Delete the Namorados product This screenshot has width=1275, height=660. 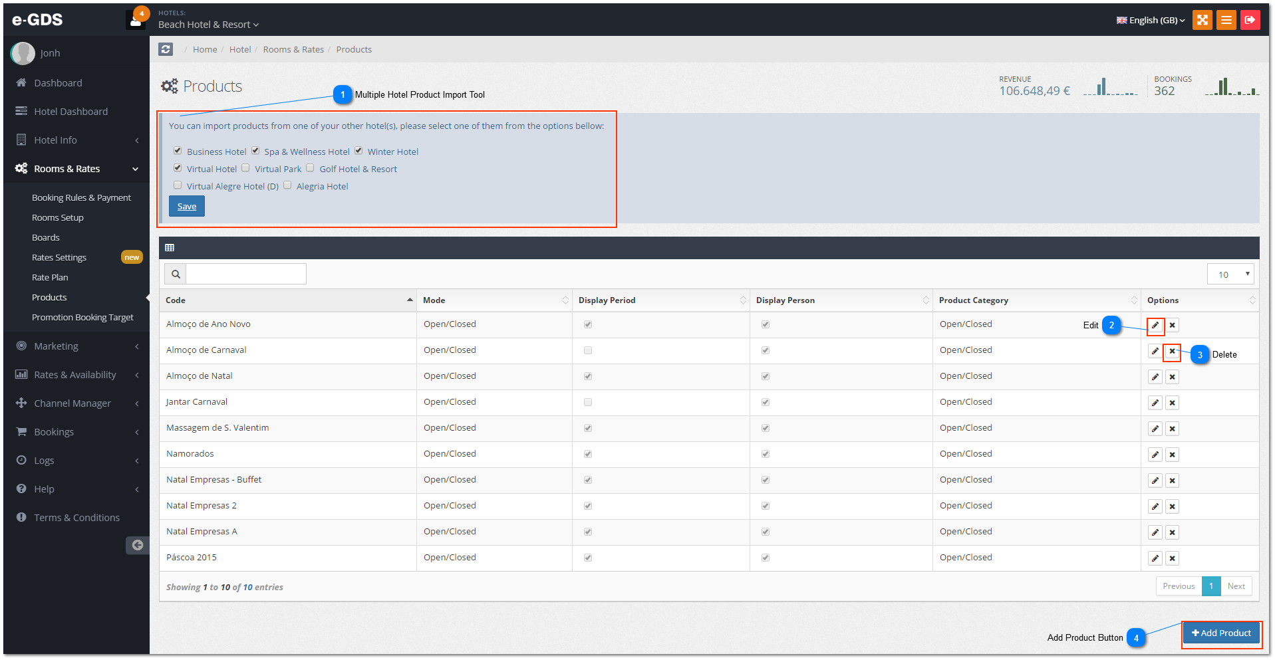click(x=1172, y=455)
